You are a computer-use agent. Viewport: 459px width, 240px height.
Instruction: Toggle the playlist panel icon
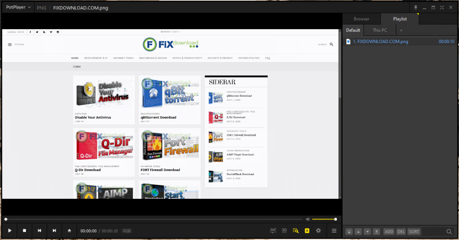[x=307, y=231]
